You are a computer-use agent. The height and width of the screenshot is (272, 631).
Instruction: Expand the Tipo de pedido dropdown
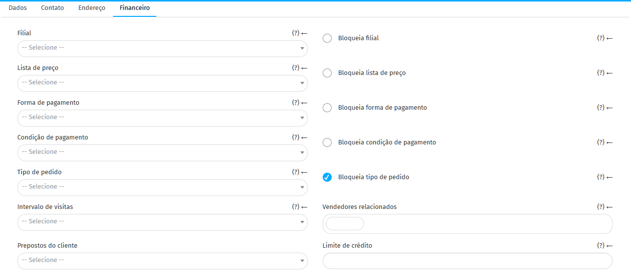click(x=162, y=187)
